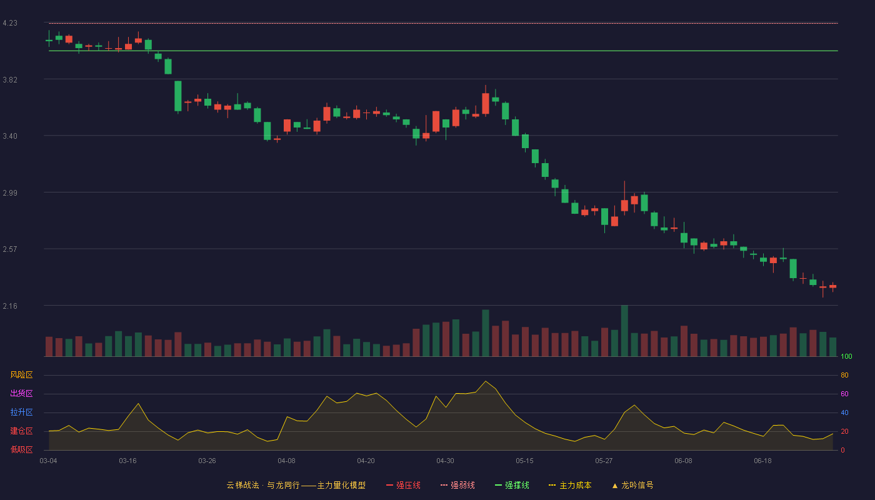Viewport: 875px width, 500px height.
Task: Toggle the 龙吟信号 triangle legend item
Action: 632,485
